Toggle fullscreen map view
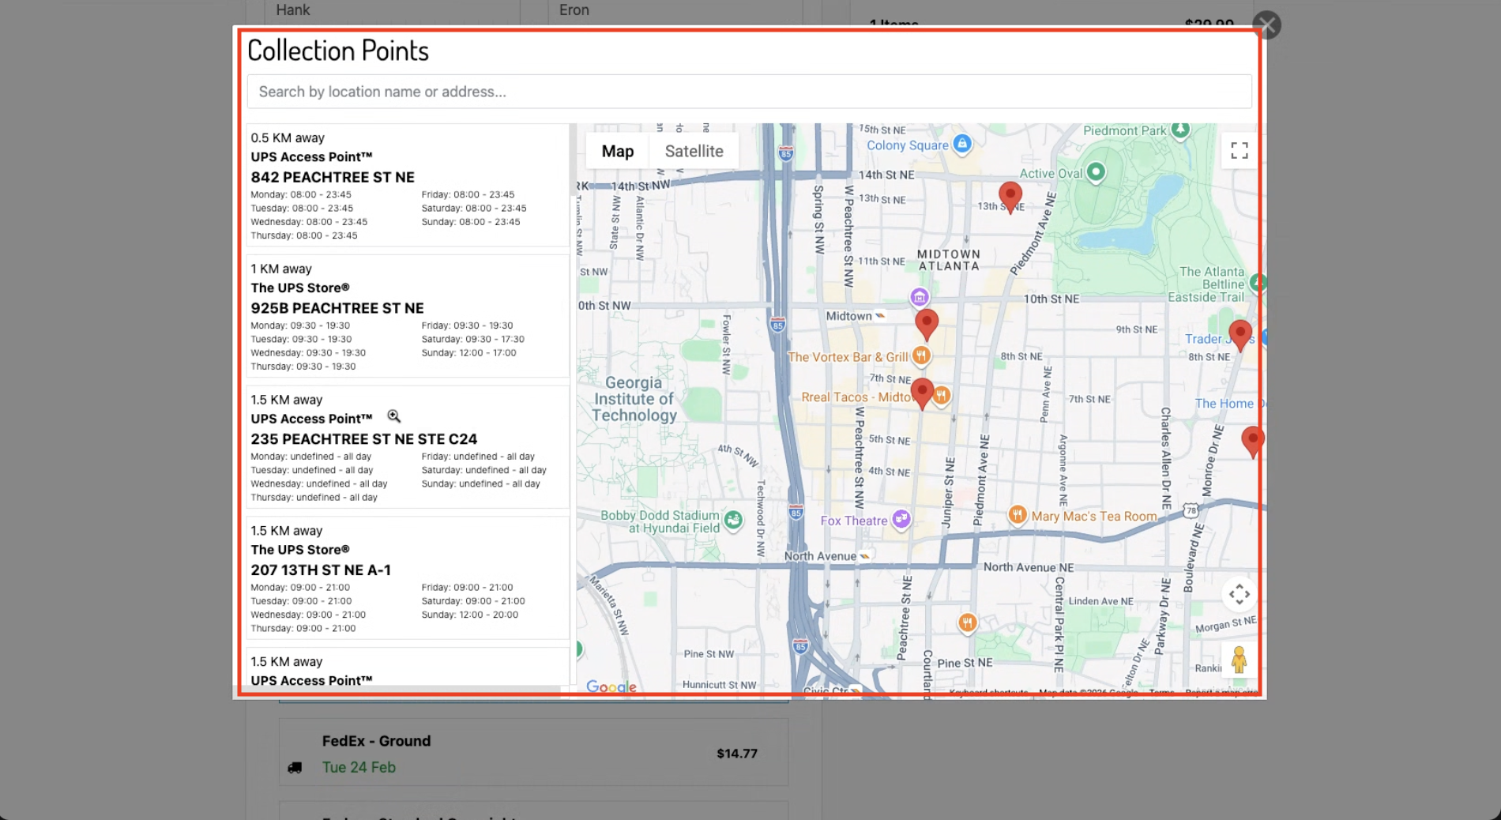 tap(1239, 150)
